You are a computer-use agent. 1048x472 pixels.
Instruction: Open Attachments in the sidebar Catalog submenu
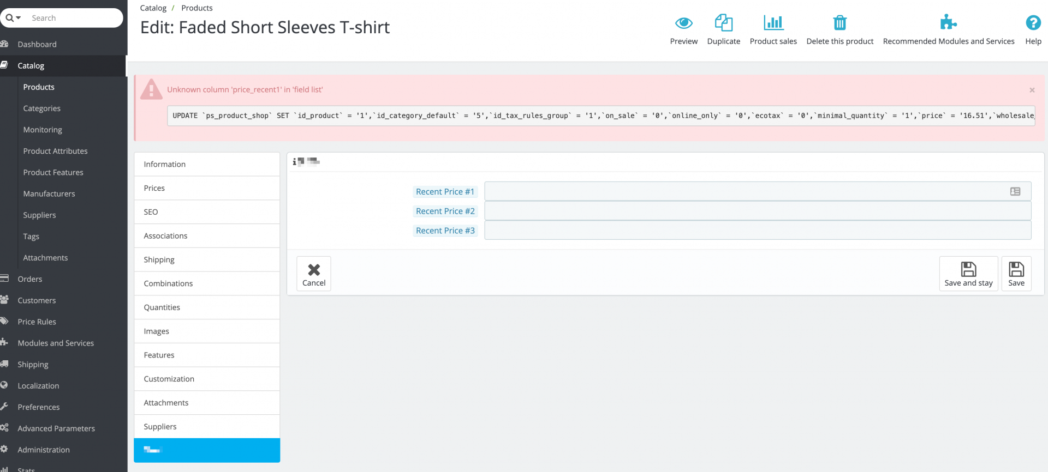(45, 257)
